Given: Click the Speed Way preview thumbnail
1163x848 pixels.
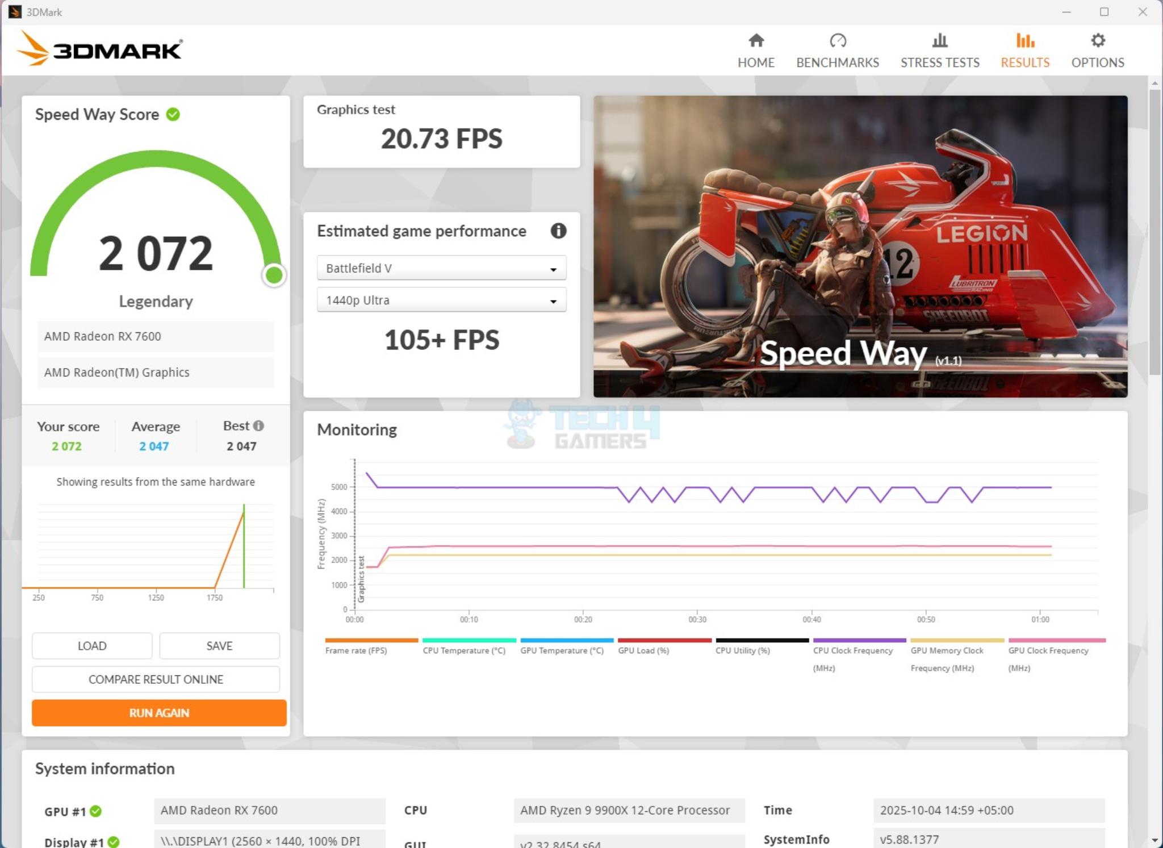Looking at the screenshot, I should pos(860,246).
